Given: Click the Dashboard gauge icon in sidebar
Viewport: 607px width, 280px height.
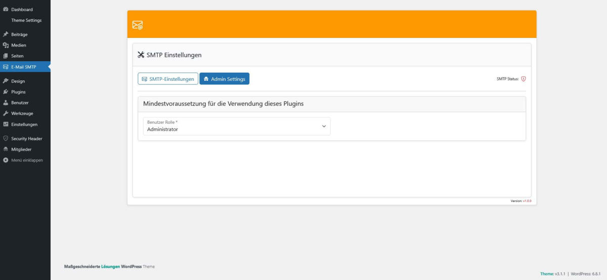Looking at the screenshot, I should click(6, 10).
